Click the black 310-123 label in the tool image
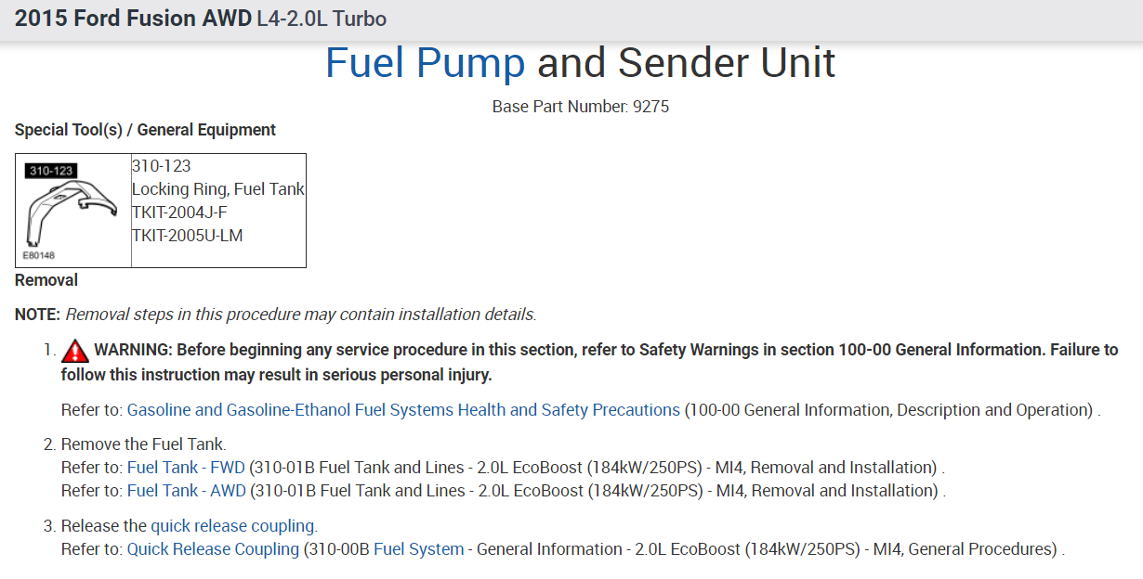 pos(51,172)
